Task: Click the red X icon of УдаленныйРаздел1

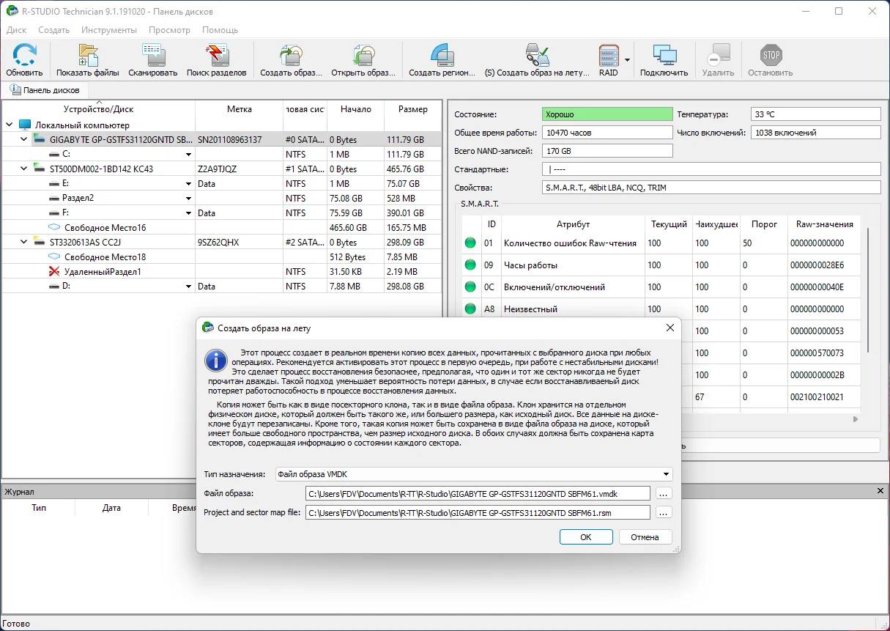Action: tap(53, 271)
